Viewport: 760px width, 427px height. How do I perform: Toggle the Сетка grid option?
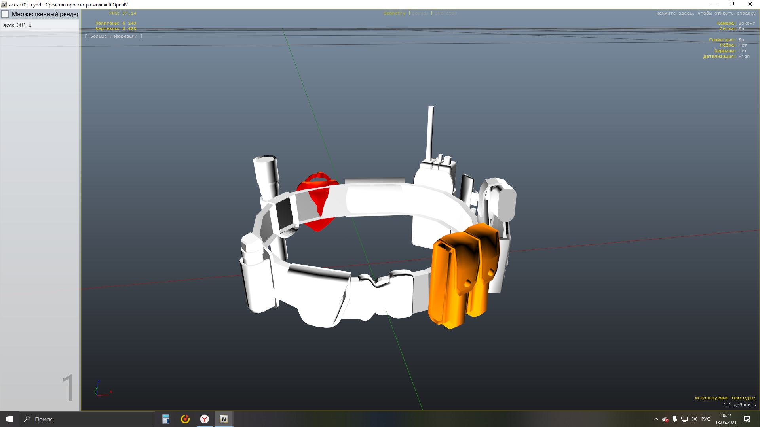point(741,29)
